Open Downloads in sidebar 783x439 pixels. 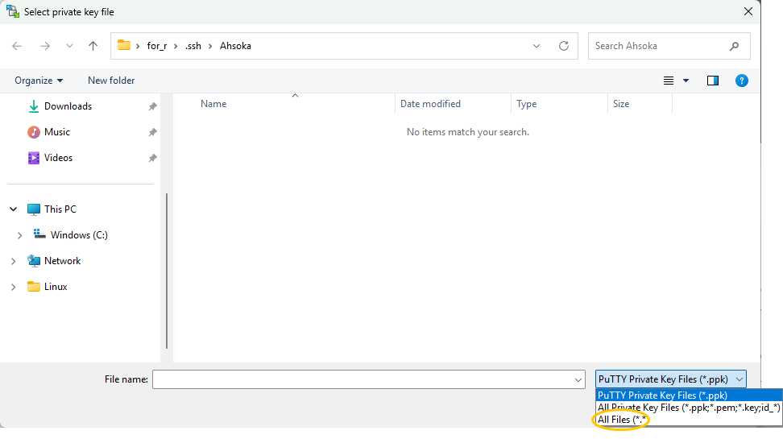68,106
